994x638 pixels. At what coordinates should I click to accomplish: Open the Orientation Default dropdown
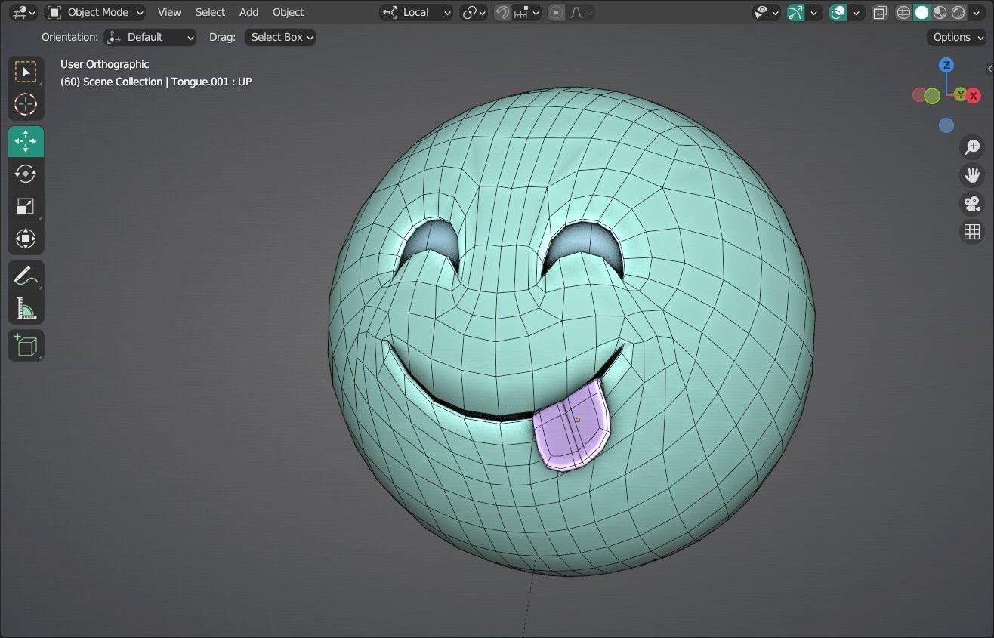tap(150, 37)
